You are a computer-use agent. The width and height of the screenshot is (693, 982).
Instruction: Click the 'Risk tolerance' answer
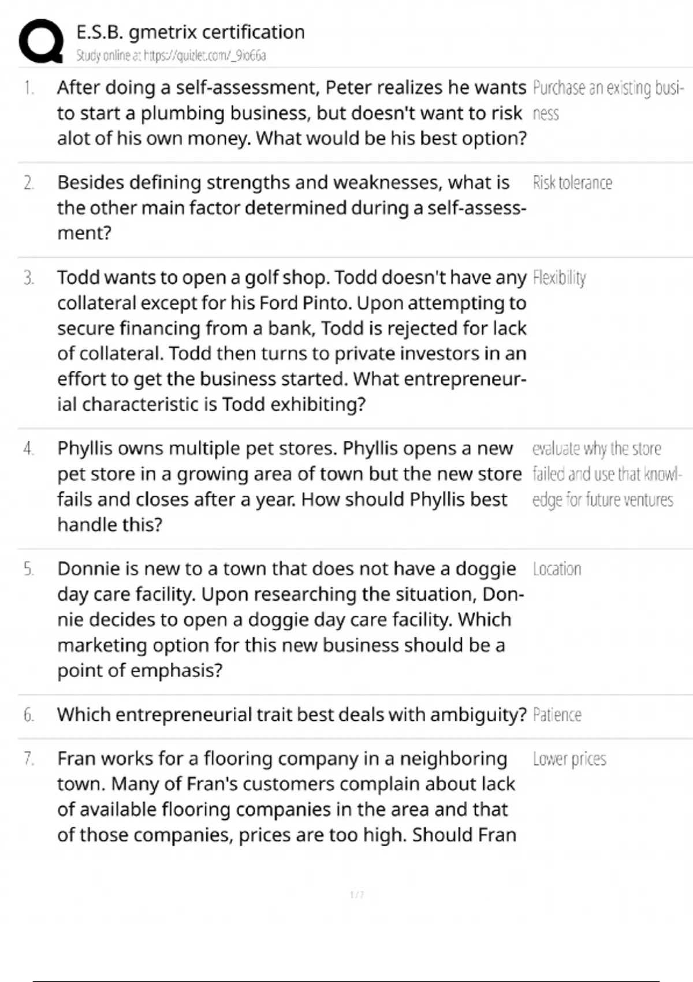click(x=572, y=183)
